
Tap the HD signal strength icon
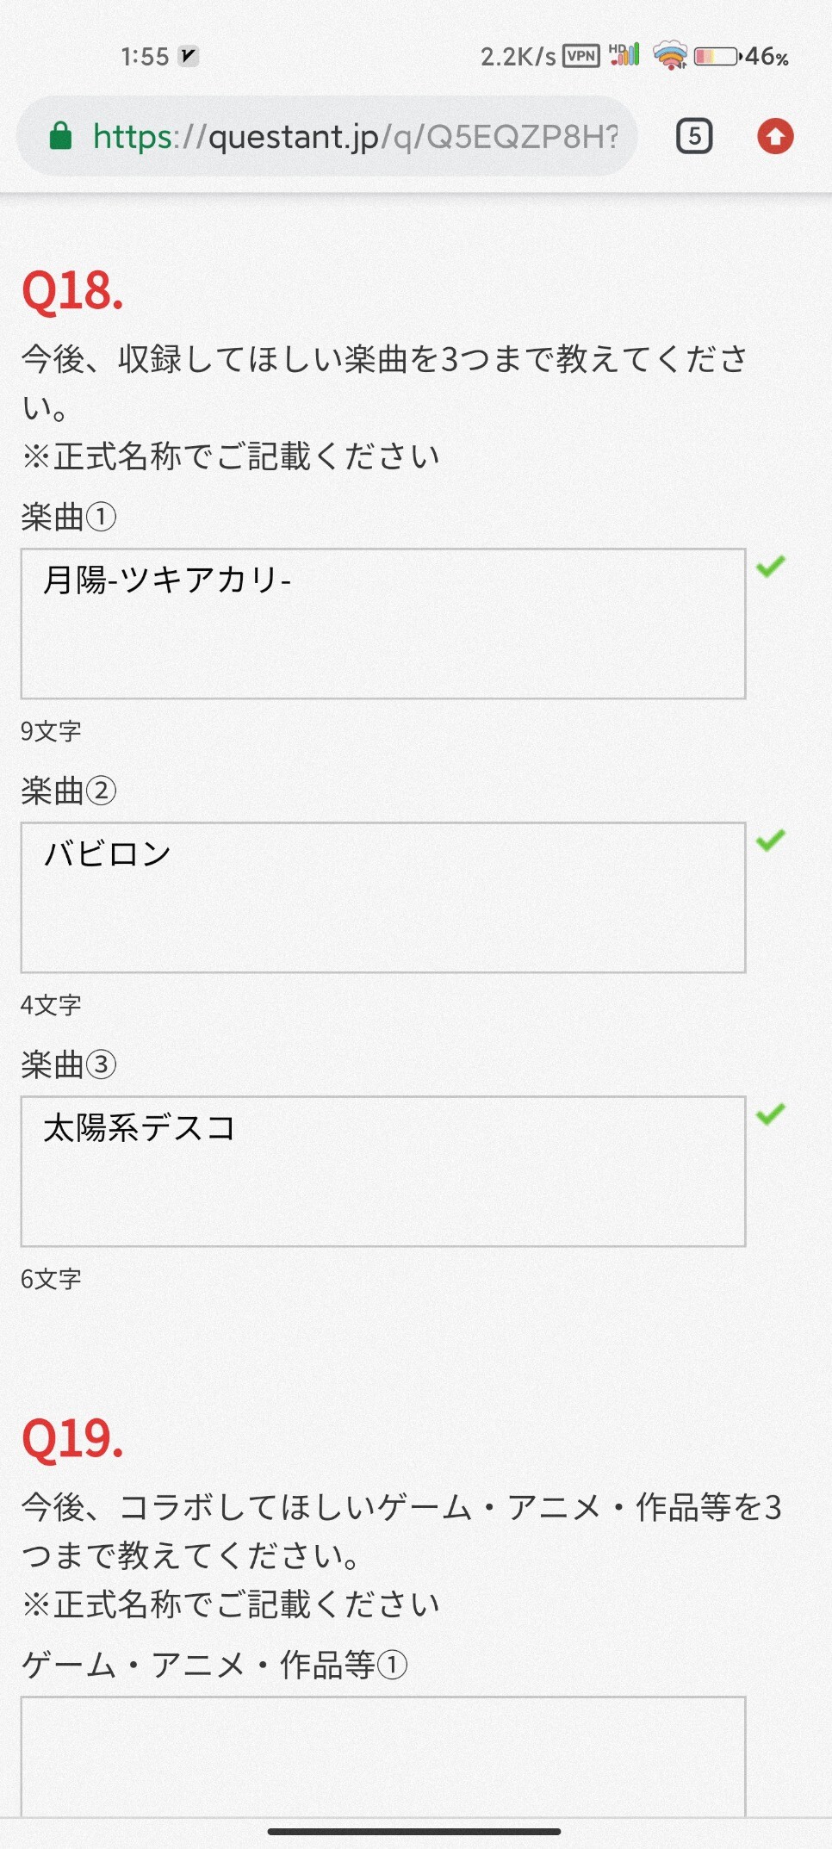(x=624, y=55)
